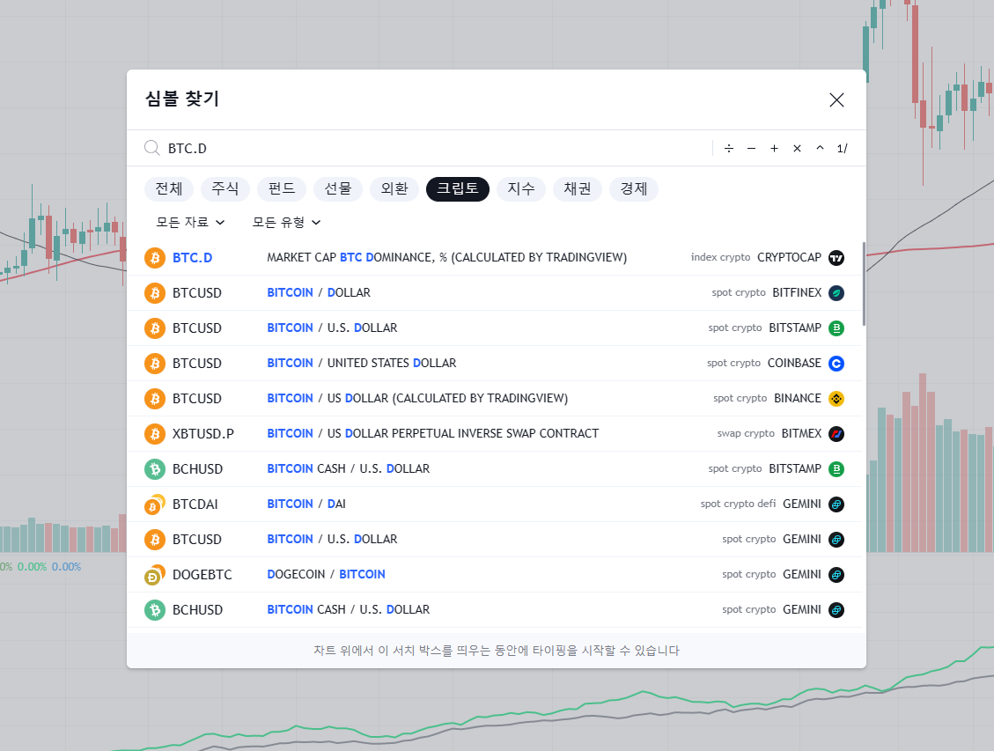
Task: Click XBTUSD.P bitcoin logo icon
Action: click(155, 434)
